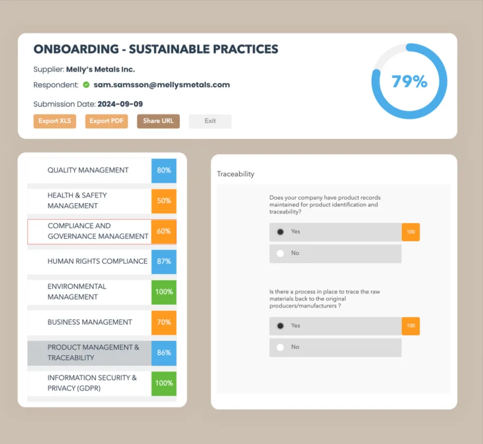Viewport: 483px width, 444px height.
Task: Click the green verified checkmark beside respondent email
Action: (86, 84)
